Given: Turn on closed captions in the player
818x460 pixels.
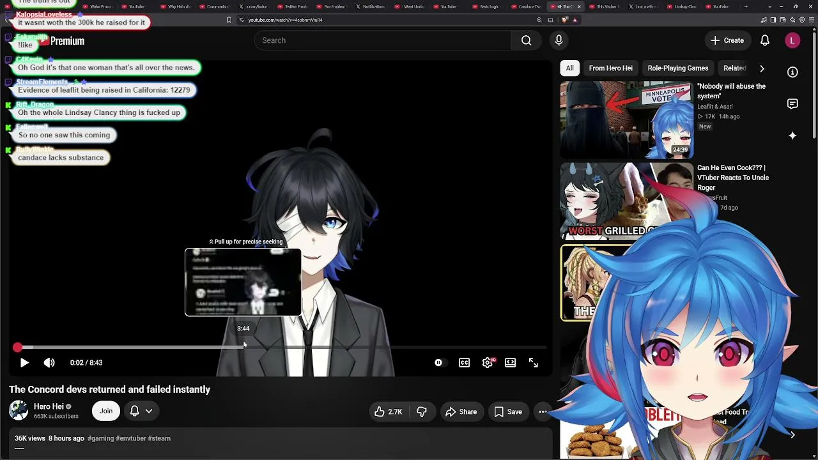Looking at the screenshot, I should coord(465,363).
